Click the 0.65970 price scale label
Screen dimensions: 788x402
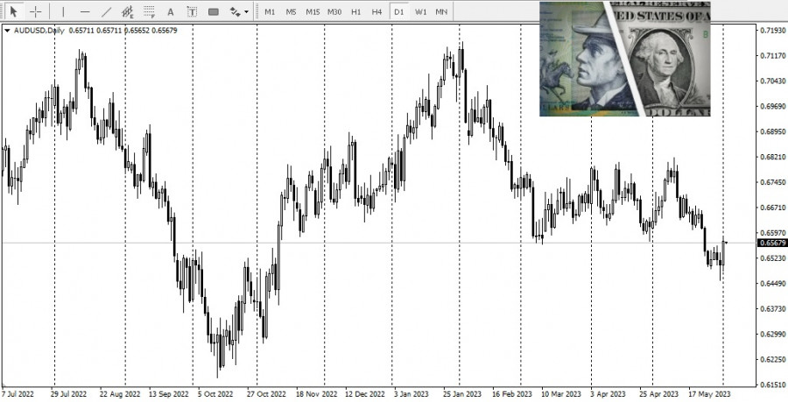tap(773, 233)
